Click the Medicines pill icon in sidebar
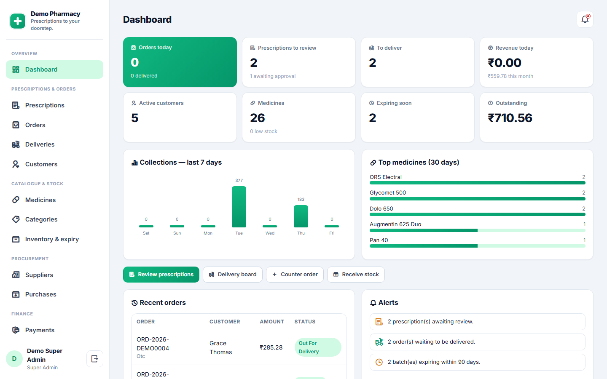The height and width of the screenshot is (379, 607). point(16,200)
